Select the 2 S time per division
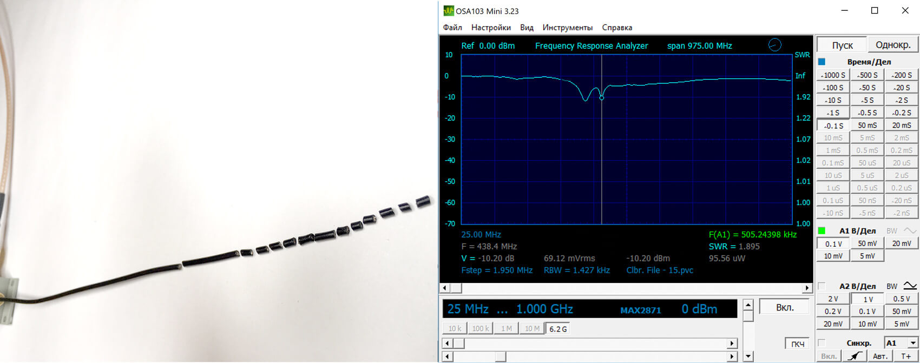920x363 pixels. [902, 100]
